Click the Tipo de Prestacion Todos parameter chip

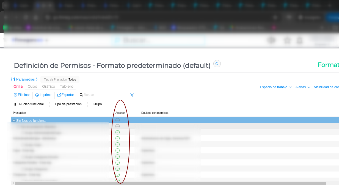pyautogui.click(x=60, y=79)
